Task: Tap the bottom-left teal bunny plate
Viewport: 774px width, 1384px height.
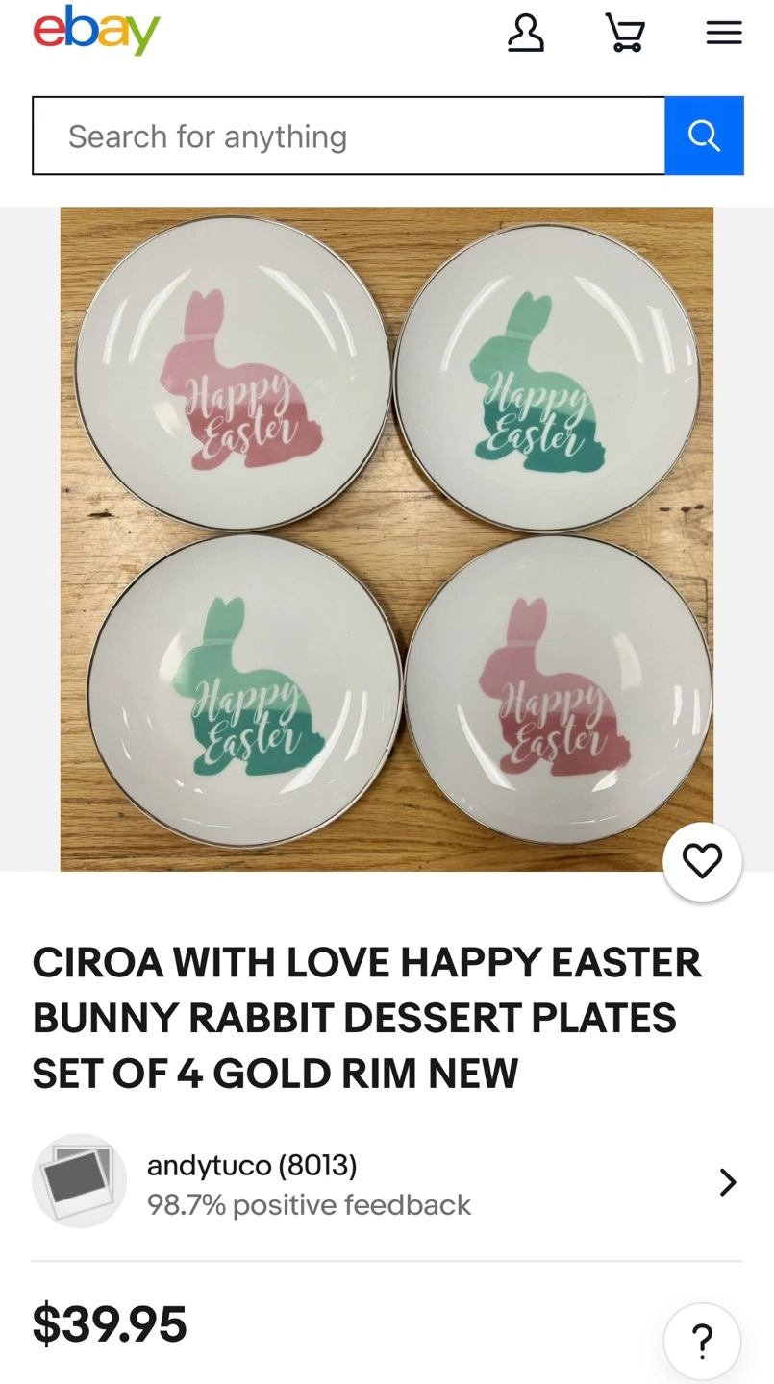Action: coord(244,692)
